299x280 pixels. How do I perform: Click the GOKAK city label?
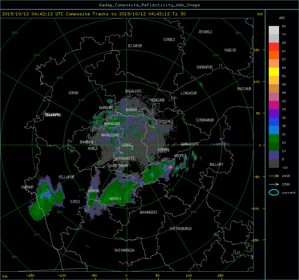pos(73,93)
